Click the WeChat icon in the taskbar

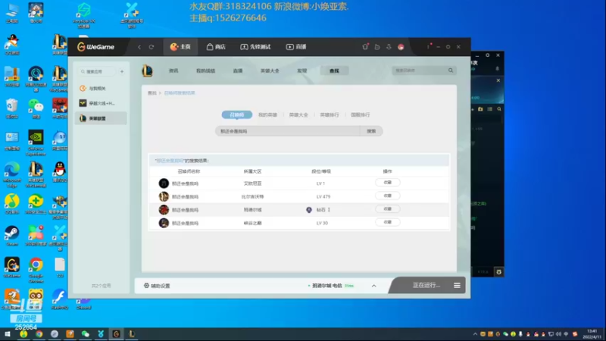[x=86, y=334]
